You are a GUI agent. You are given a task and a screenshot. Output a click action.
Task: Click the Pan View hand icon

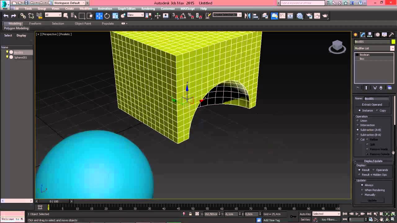(x=381, y=219)
